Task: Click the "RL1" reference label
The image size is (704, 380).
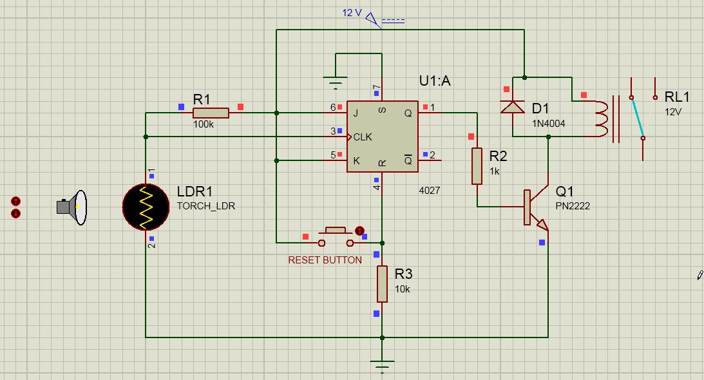Action: pos(676,97)
